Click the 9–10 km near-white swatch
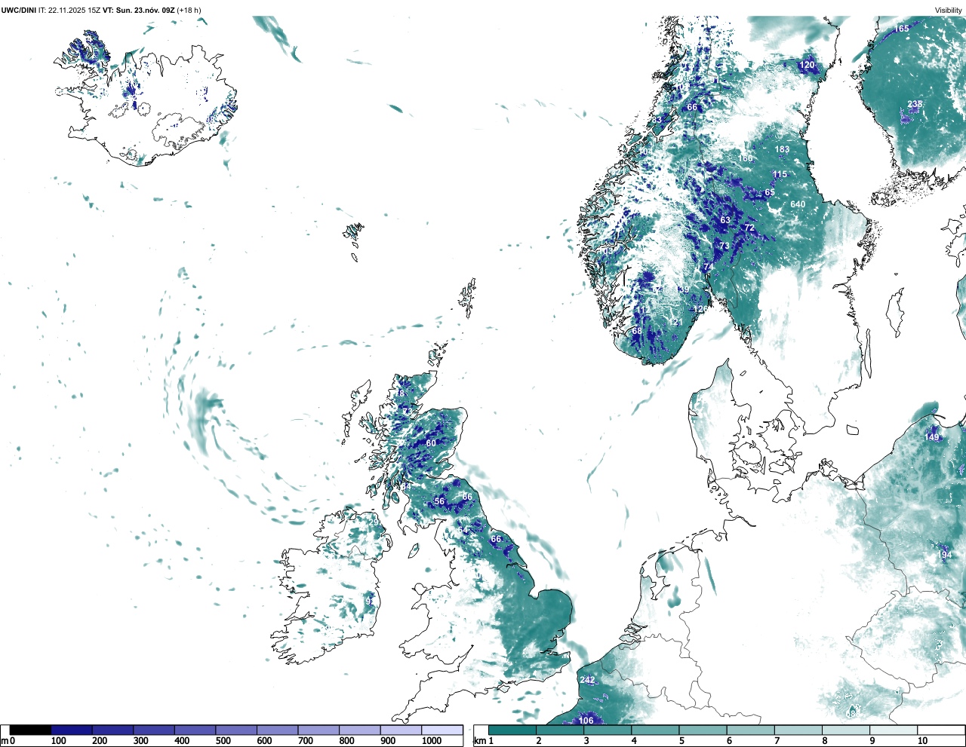This screenshot has width=966, height=747. [x=894, y=730]
